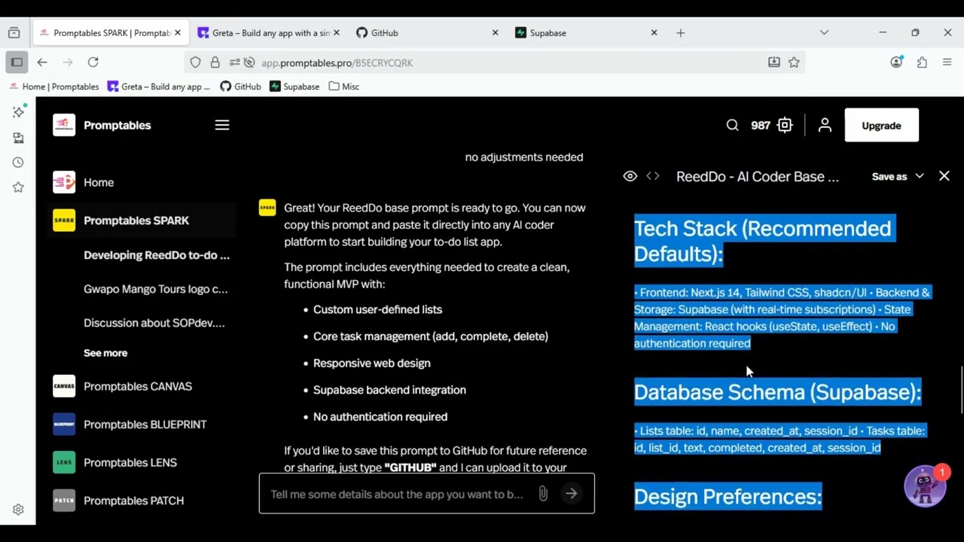Click the Promptables logo in header
964x542 pixels.
(64, 125)
